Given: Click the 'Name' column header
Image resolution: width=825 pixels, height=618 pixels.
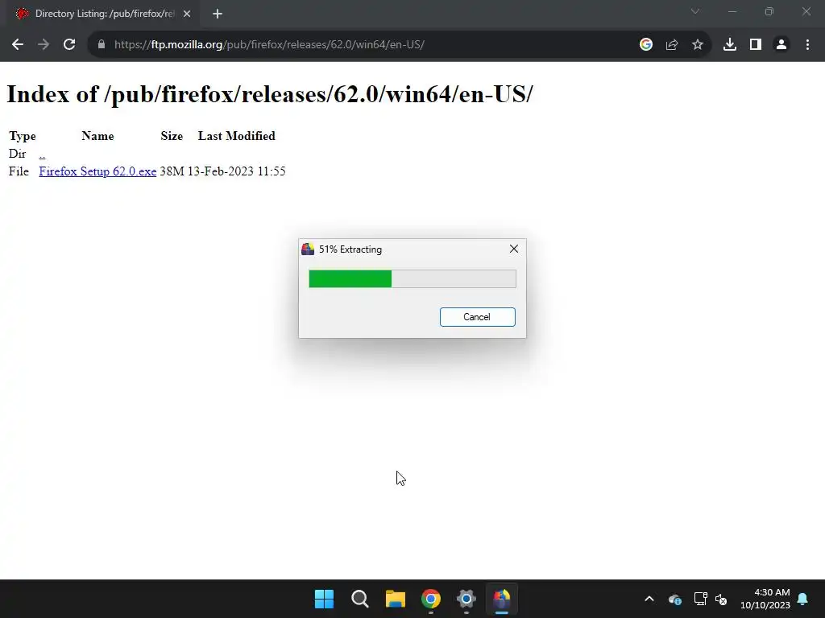Looking at the screenshot, I should click(x=97, y=136).
